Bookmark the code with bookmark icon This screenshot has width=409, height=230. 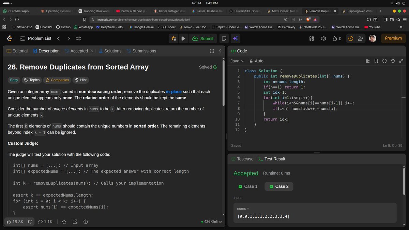click(376, 61)
